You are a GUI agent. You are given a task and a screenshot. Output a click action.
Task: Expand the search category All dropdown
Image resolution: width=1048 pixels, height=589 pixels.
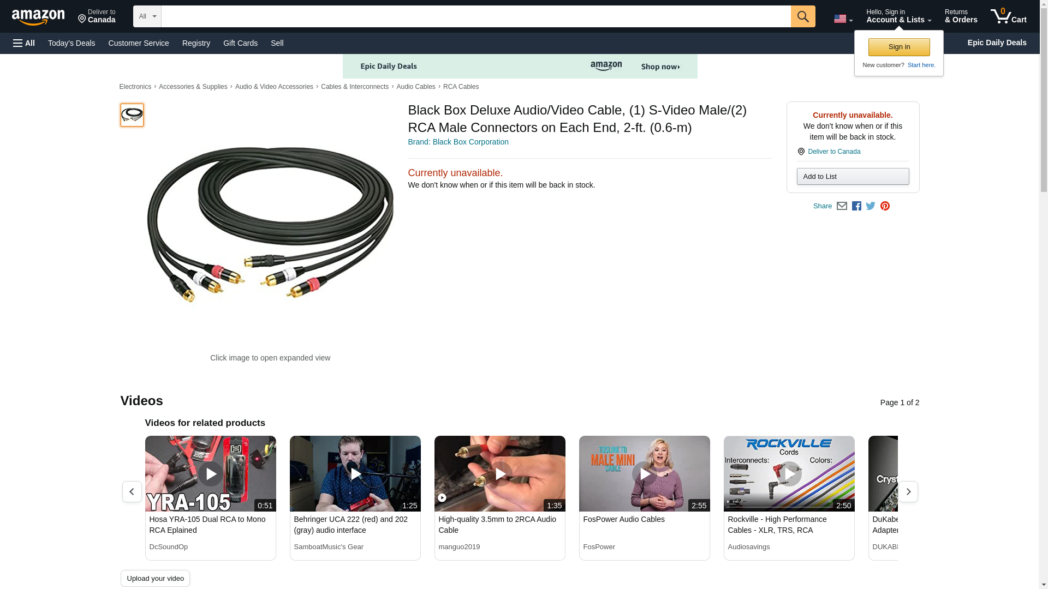tap(147, 16)
